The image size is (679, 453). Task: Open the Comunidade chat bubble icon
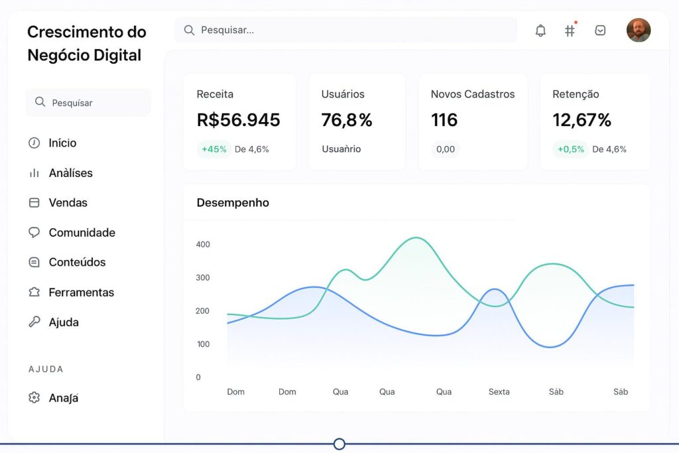34,233
